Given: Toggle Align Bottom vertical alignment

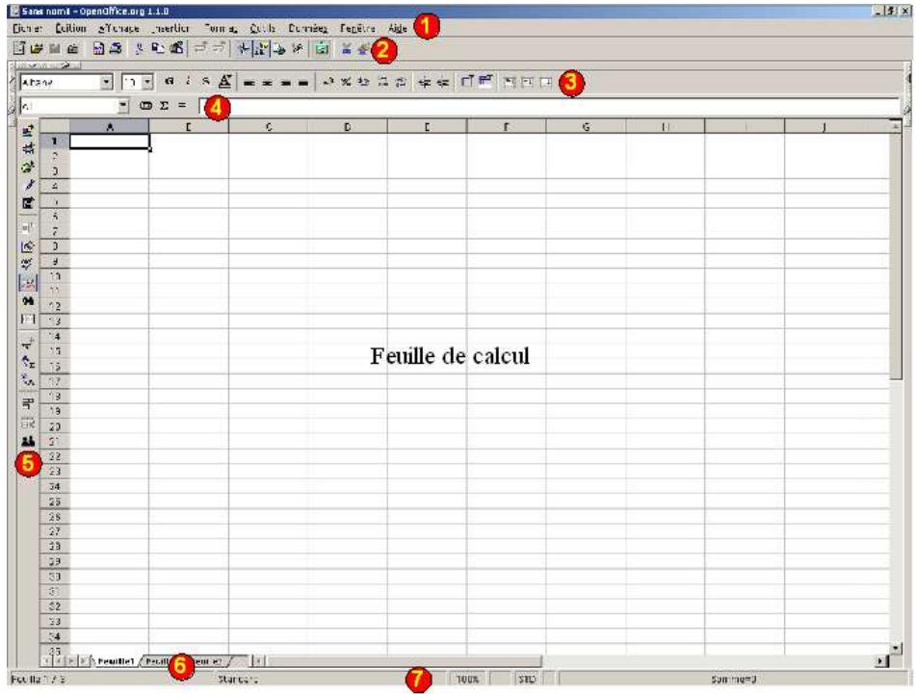Looking at the screenshot, I should pyautogui.click(x=545, y=83).
